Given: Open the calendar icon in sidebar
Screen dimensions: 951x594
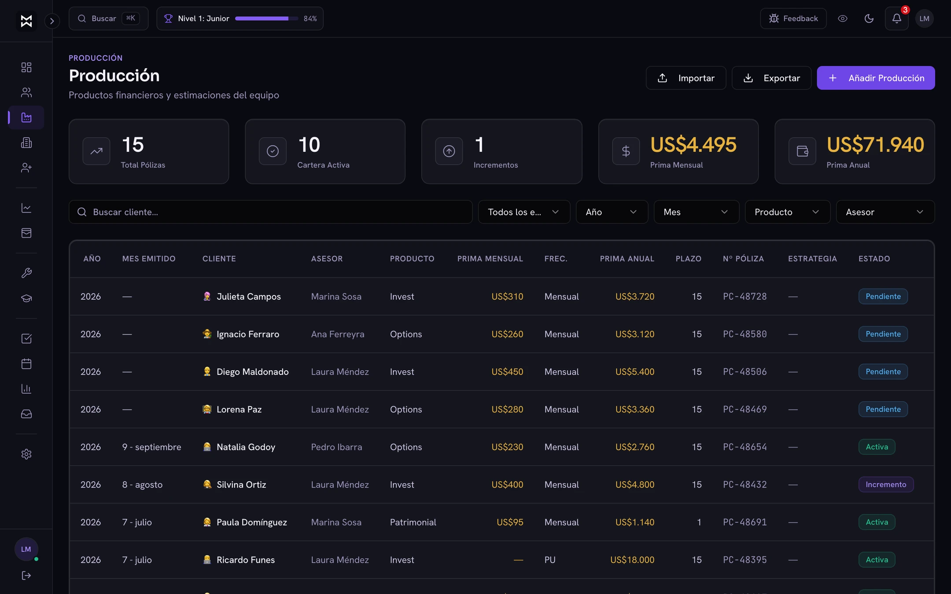Looking at the screenshot, I should coord(26,363).
